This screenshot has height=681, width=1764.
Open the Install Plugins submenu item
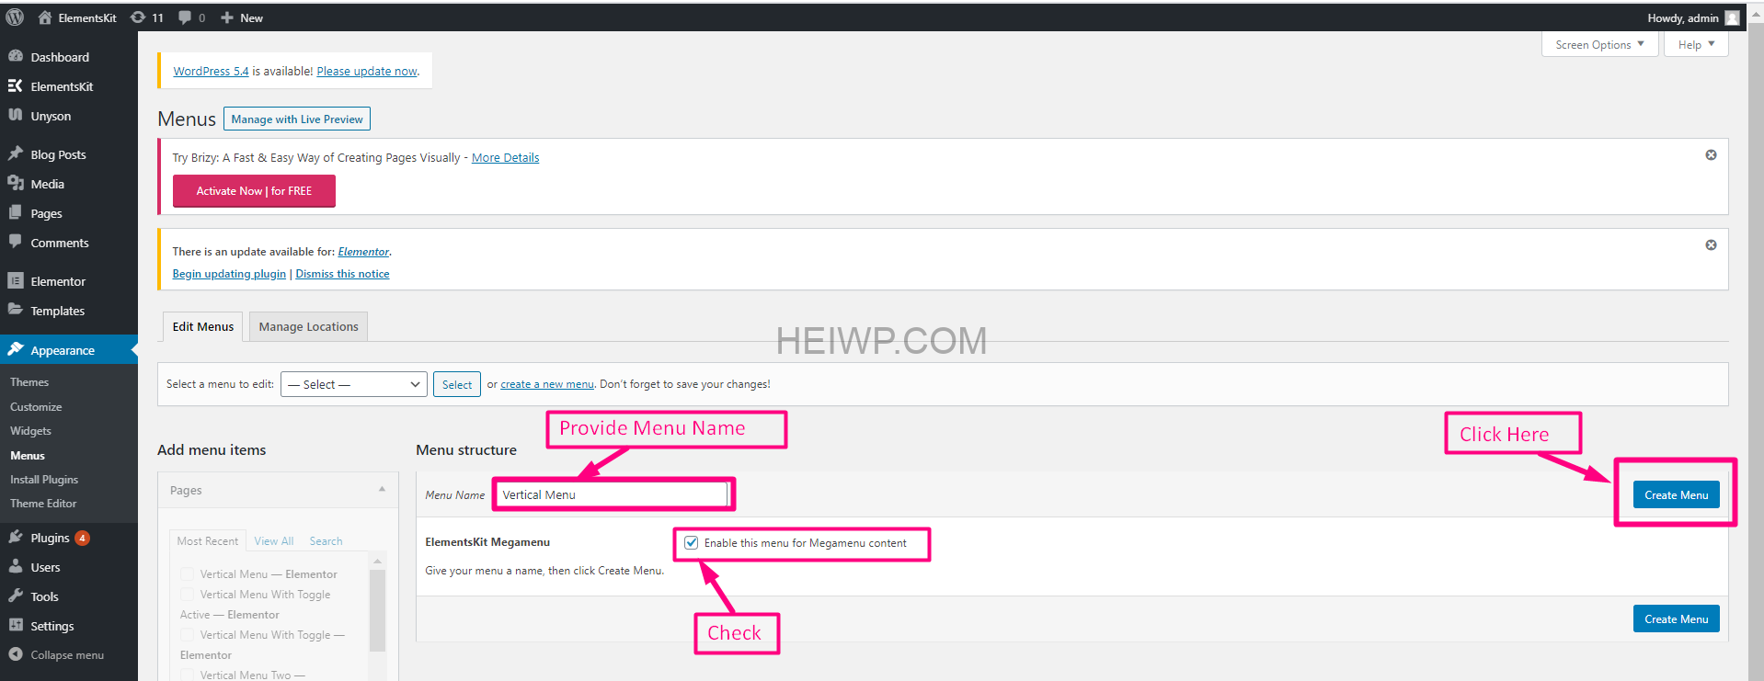[44, 479]
